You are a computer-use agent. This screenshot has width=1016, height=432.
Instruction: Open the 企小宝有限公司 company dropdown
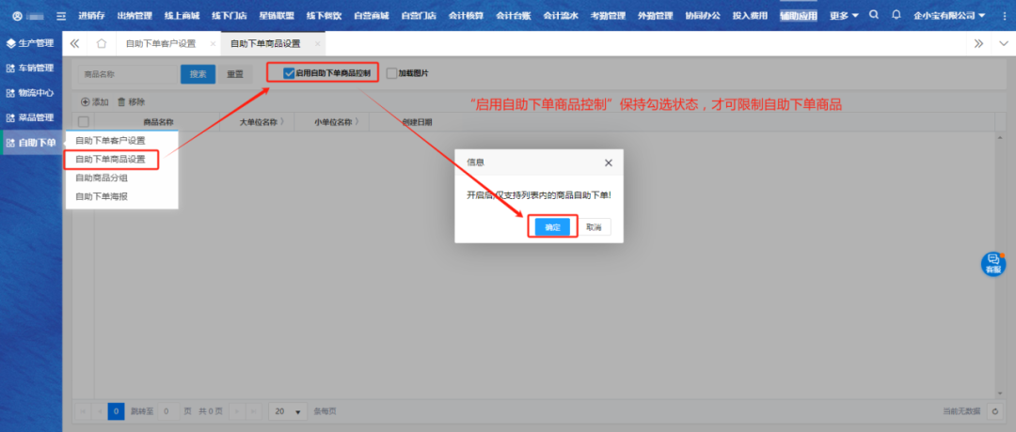948,16
